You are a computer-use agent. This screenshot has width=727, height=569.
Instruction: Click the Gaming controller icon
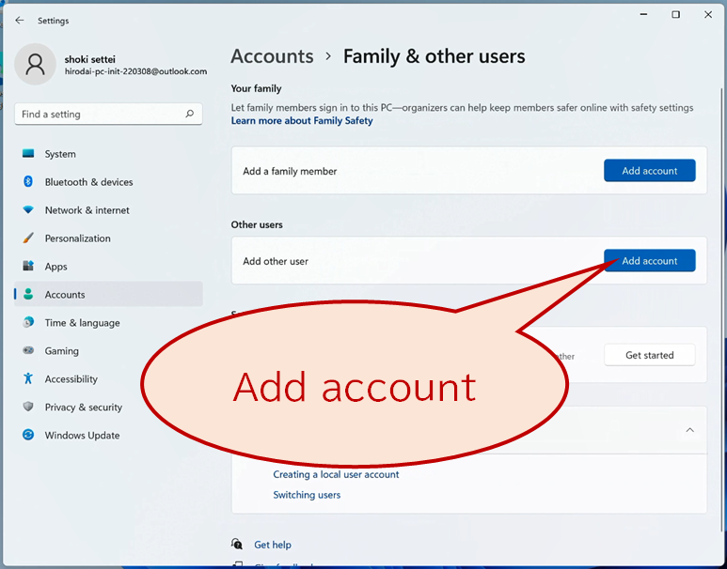click(x=28, y=350)
